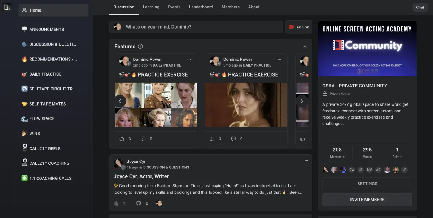433x218 pixels.
Task: Click the Featured info icon
Action: tap(140, 46)
